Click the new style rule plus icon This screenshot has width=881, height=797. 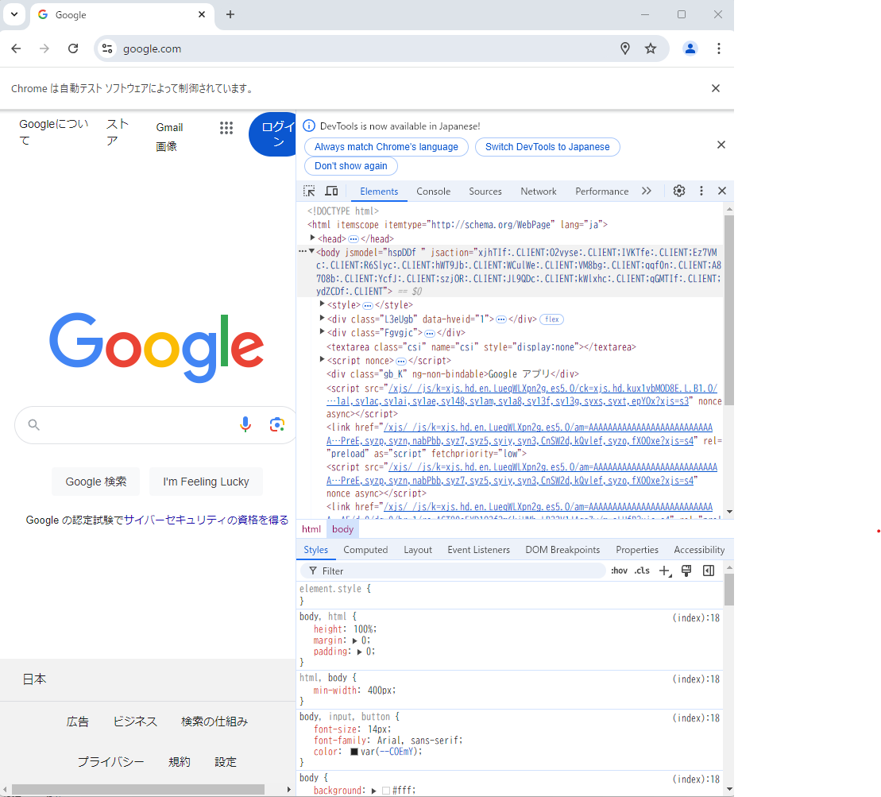(665, 571)
